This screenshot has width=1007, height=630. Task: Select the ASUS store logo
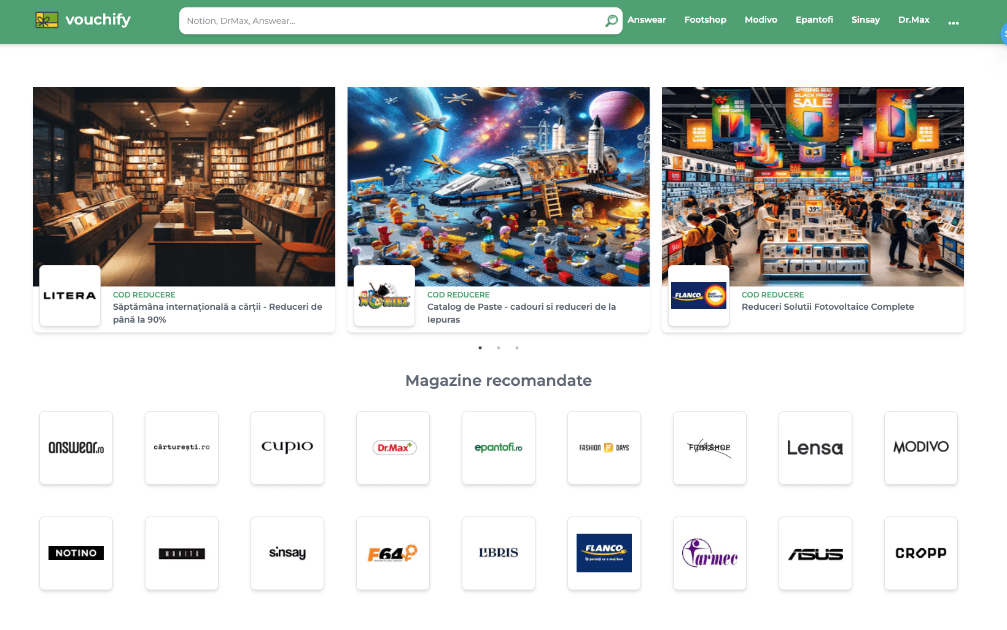pyautogui.click(x=815, y=553)
